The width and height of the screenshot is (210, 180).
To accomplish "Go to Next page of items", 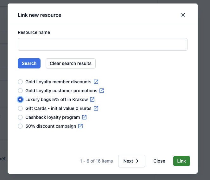I will point(132,161).
